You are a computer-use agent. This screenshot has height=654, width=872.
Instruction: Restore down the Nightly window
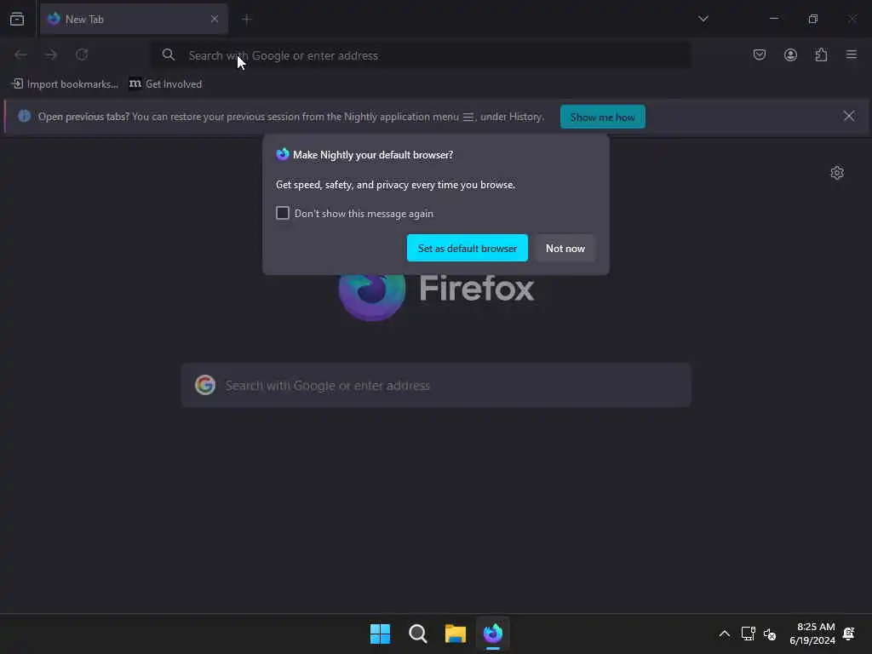pos(813,19)
